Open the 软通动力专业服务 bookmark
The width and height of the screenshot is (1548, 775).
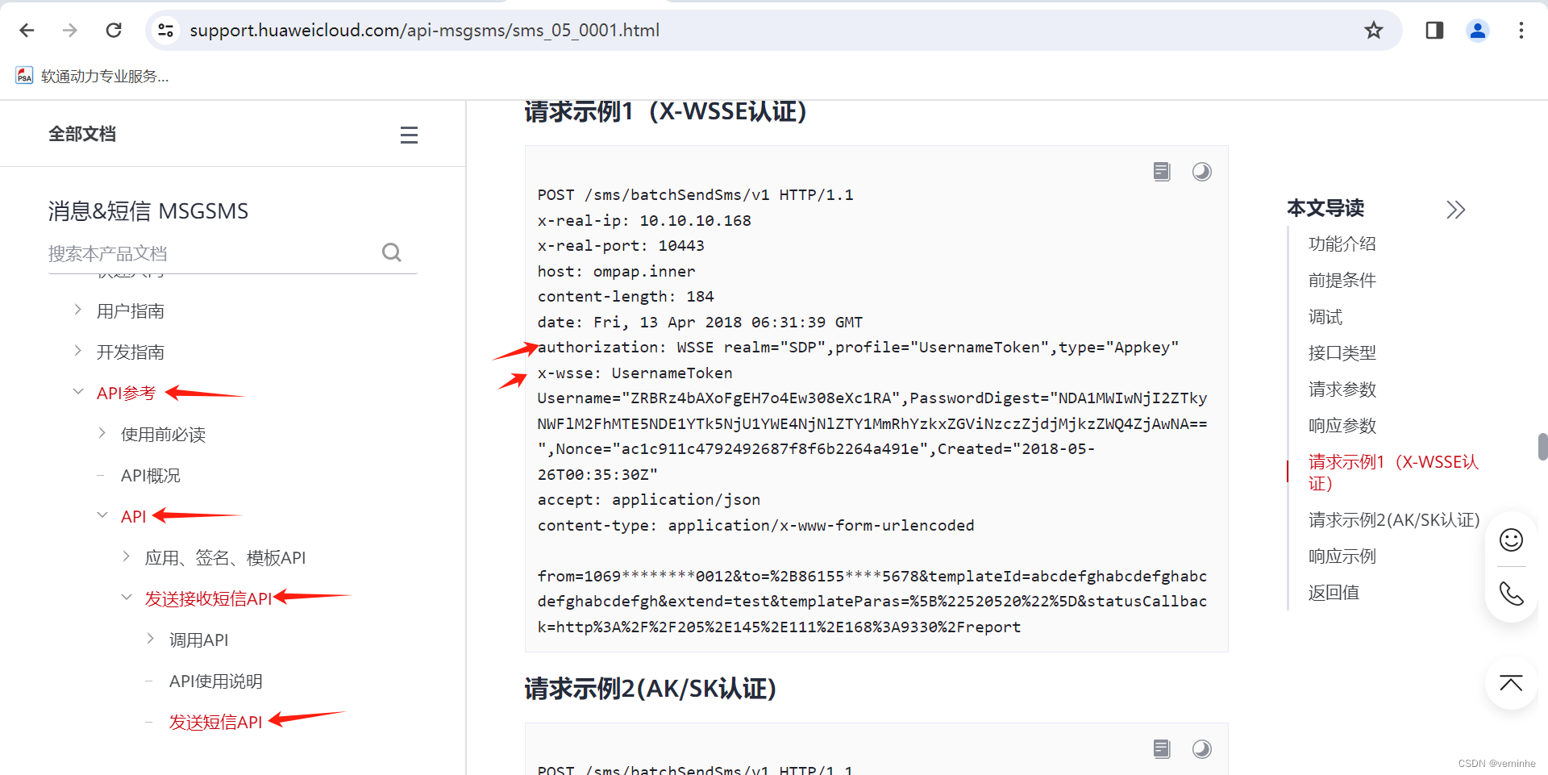click(x=93, y=76)
